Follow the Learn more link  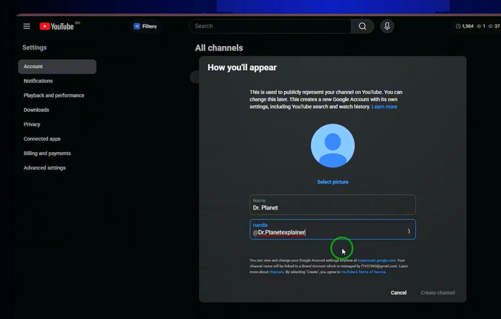pyautogui.click(x=385, y=107)
